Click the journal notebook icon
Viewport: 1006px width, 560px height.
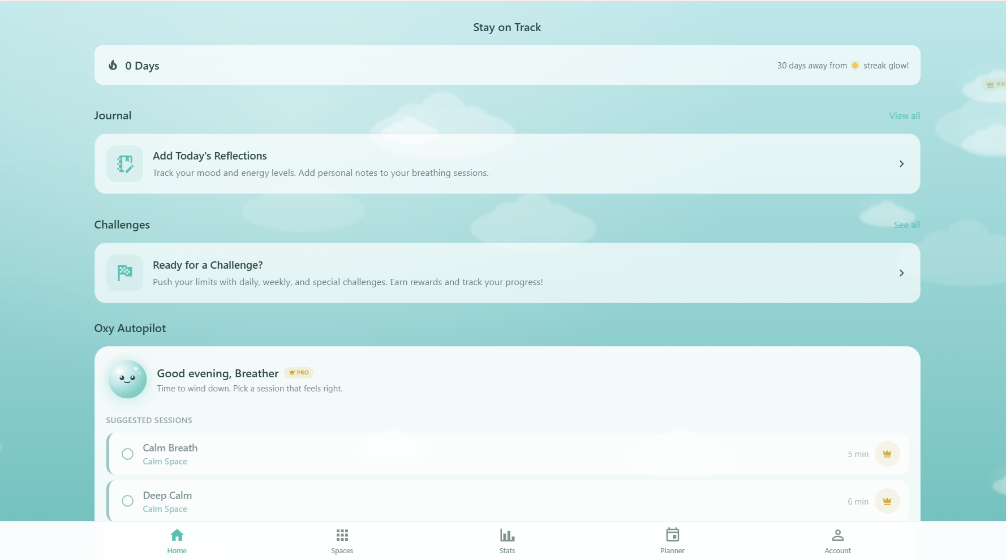pos(124,163)
